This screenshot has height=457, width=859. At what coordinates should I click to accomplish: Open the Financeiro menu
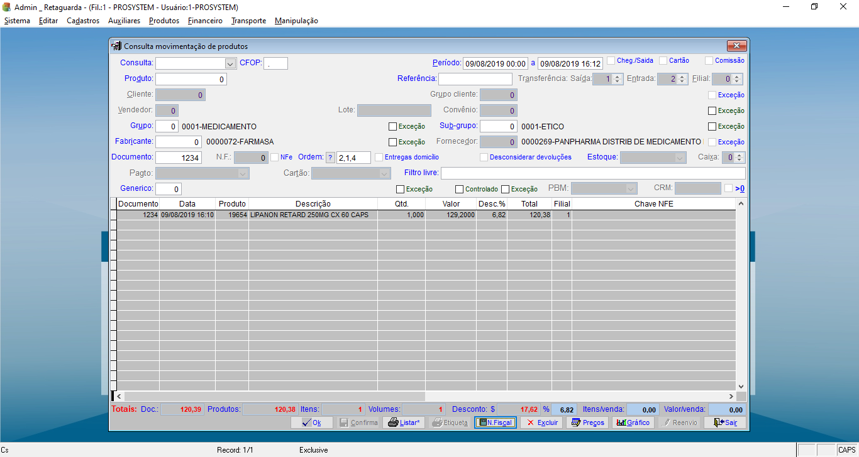coord(205,21)
